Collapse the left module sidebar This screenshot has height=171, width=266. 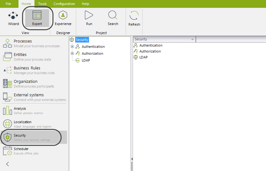8,164
